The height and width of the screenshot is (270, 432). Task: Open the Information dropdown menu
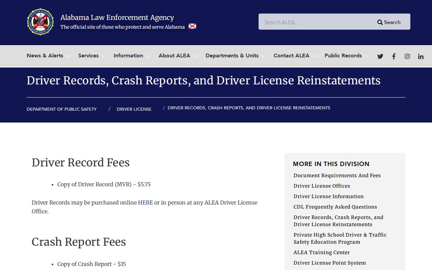click(132, 56)
